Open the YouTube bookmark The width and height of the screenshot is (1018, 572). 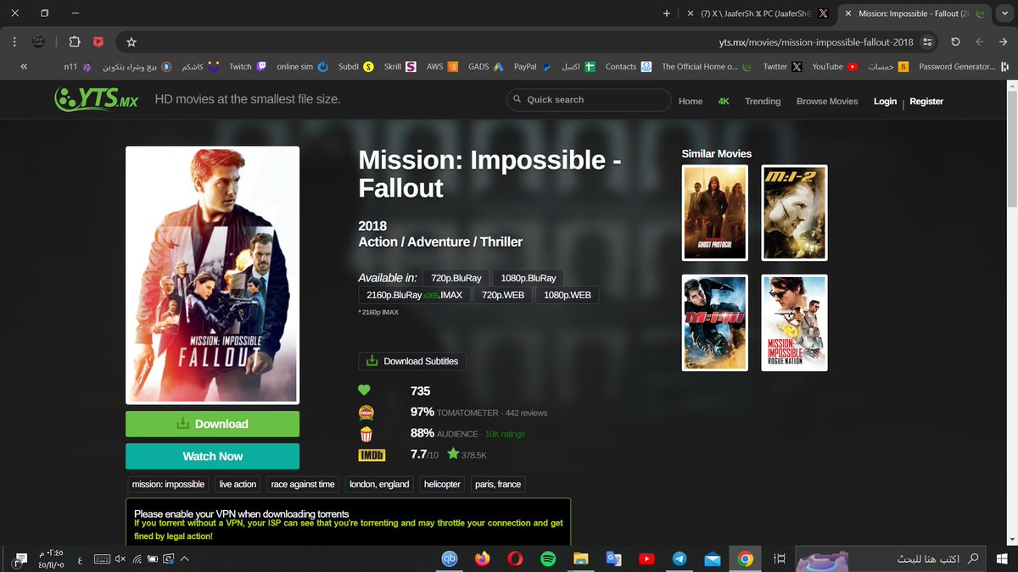835,66
